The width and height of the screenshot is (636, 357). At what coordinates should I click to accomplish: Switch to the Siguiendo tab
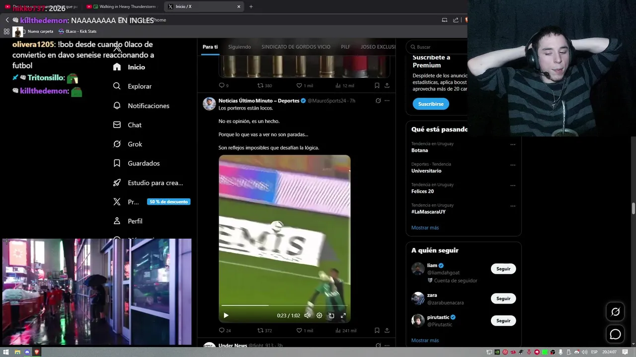pyautogui.click(x=239, y=47)
